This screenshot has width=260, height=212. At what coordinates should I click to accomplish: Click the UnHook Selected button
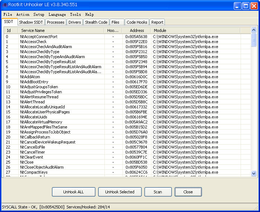point(120,192)
